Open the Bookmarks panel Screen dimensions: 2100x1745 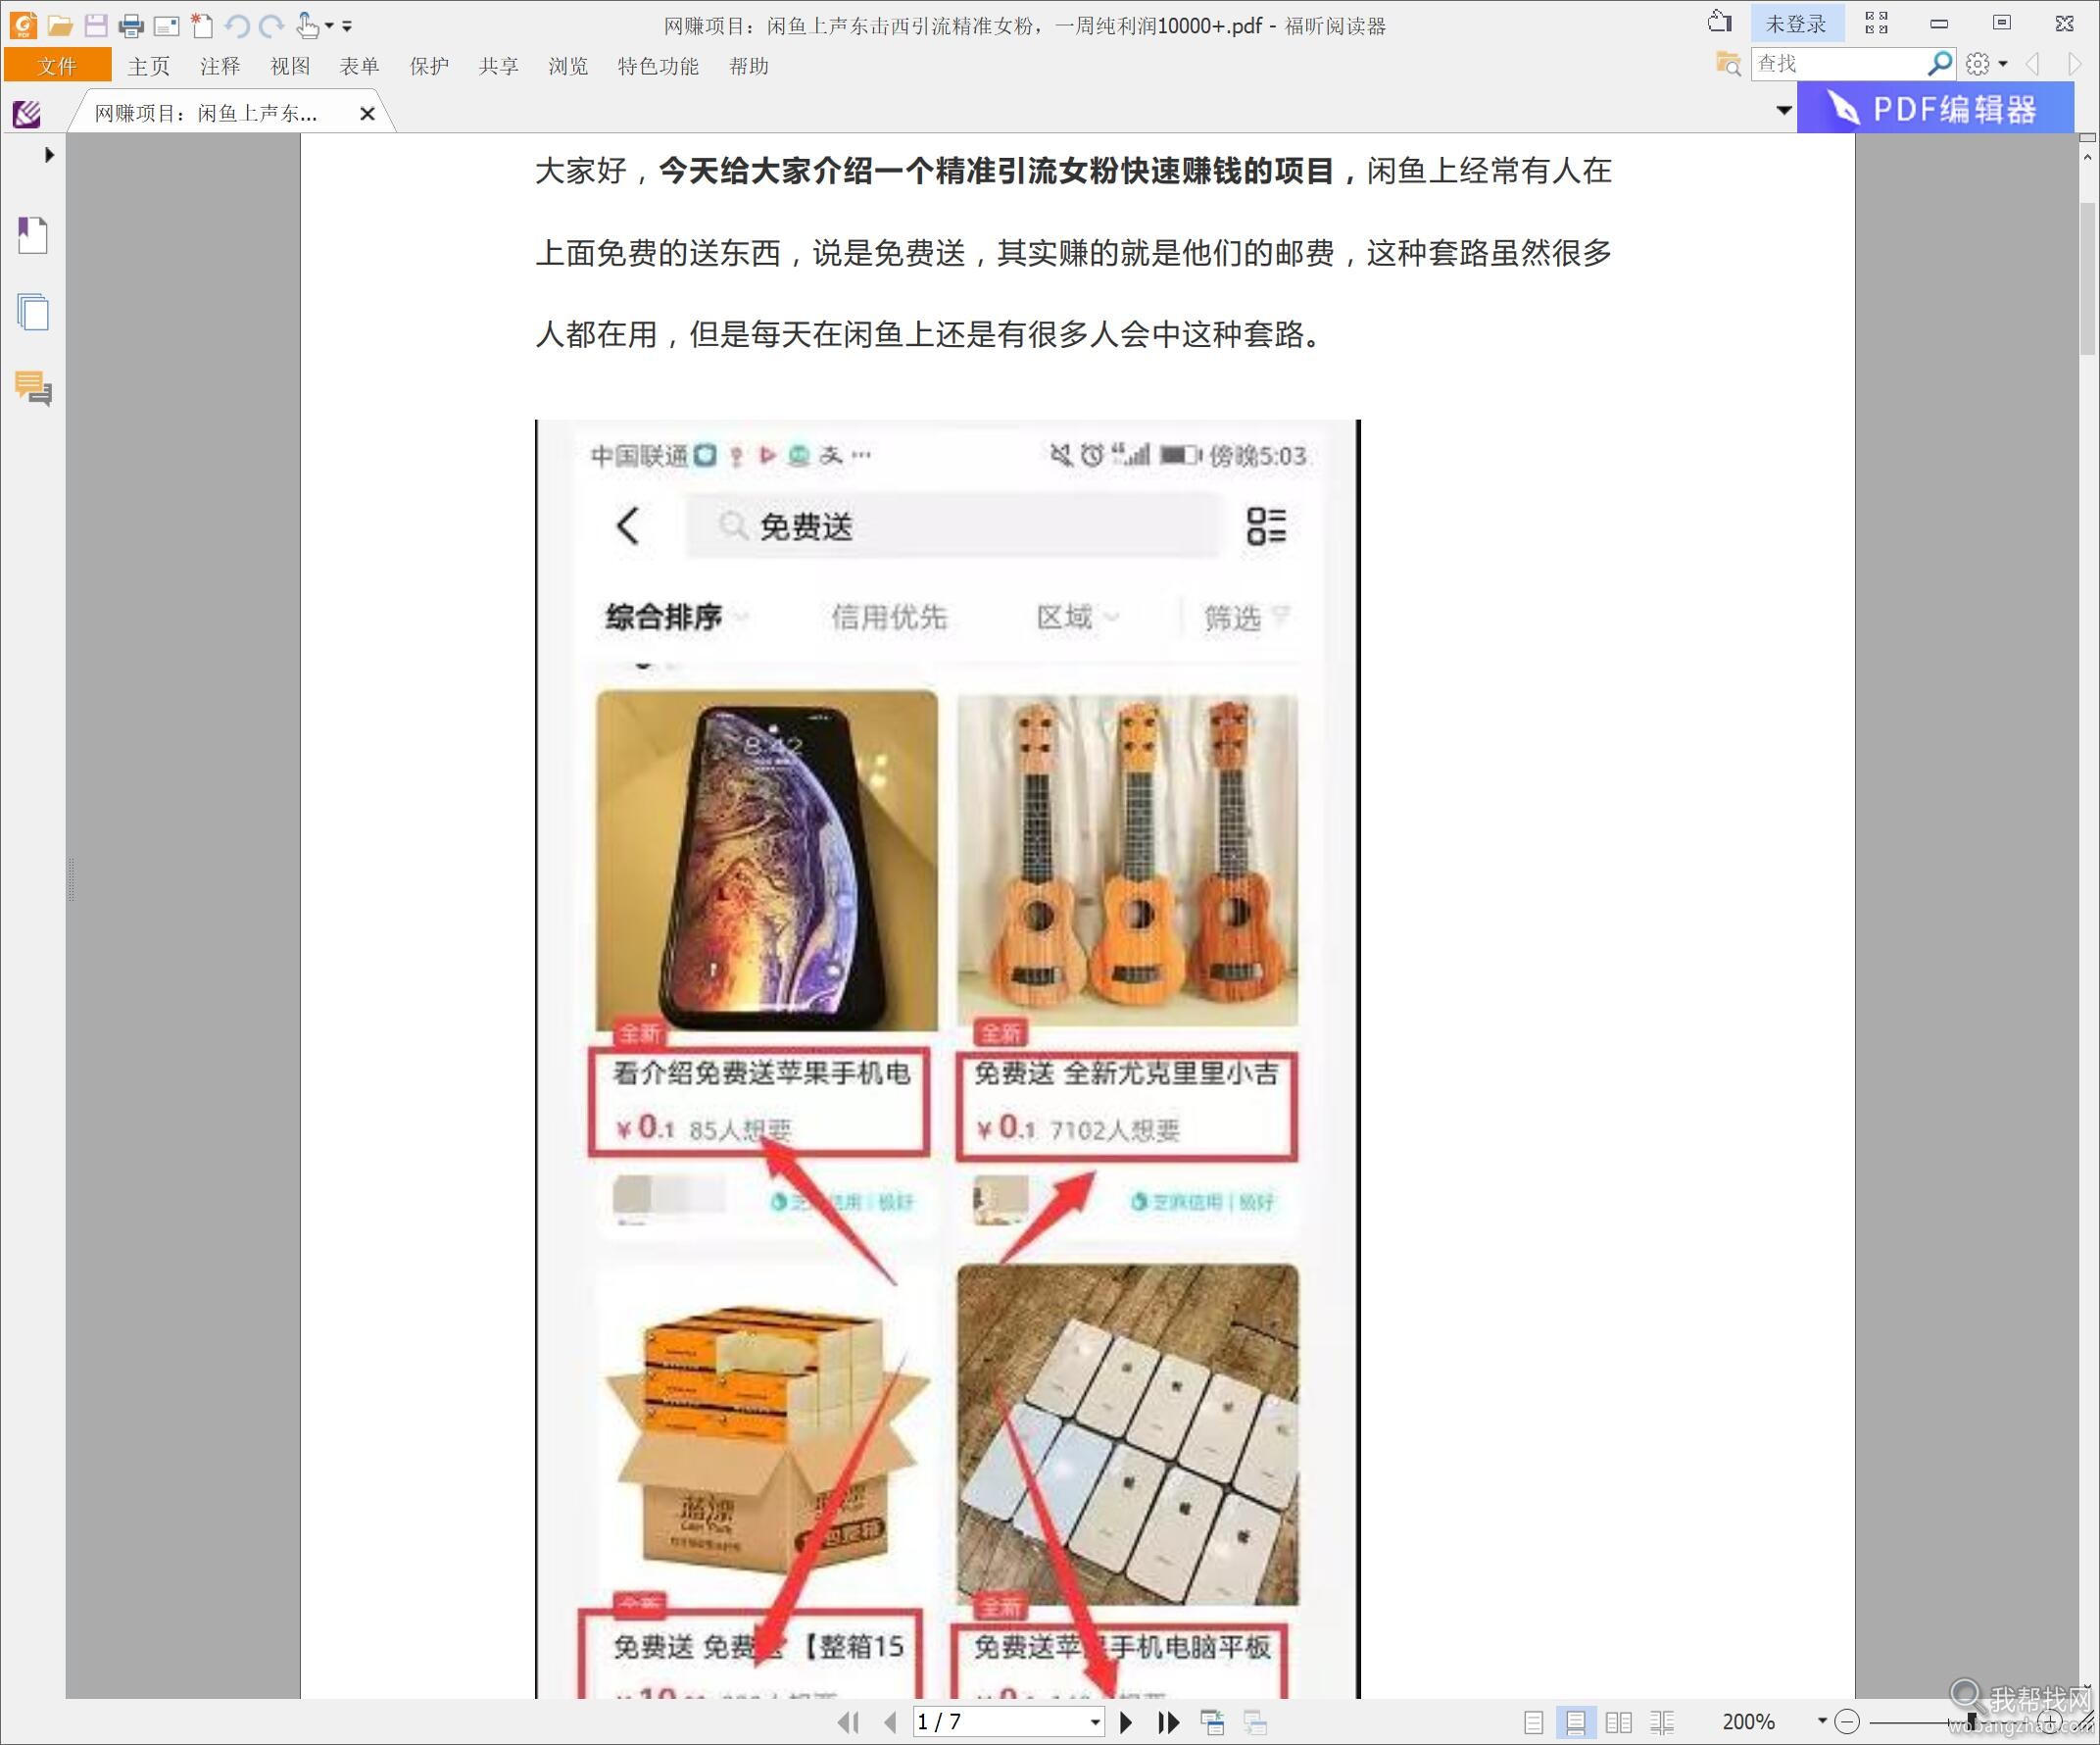33,235
